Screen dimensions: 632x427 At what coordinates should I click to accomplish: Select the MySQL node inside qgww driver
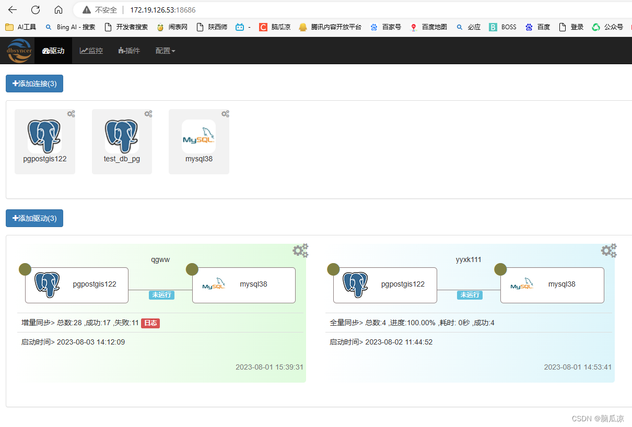pyautogui.click(x=243, y=285)
